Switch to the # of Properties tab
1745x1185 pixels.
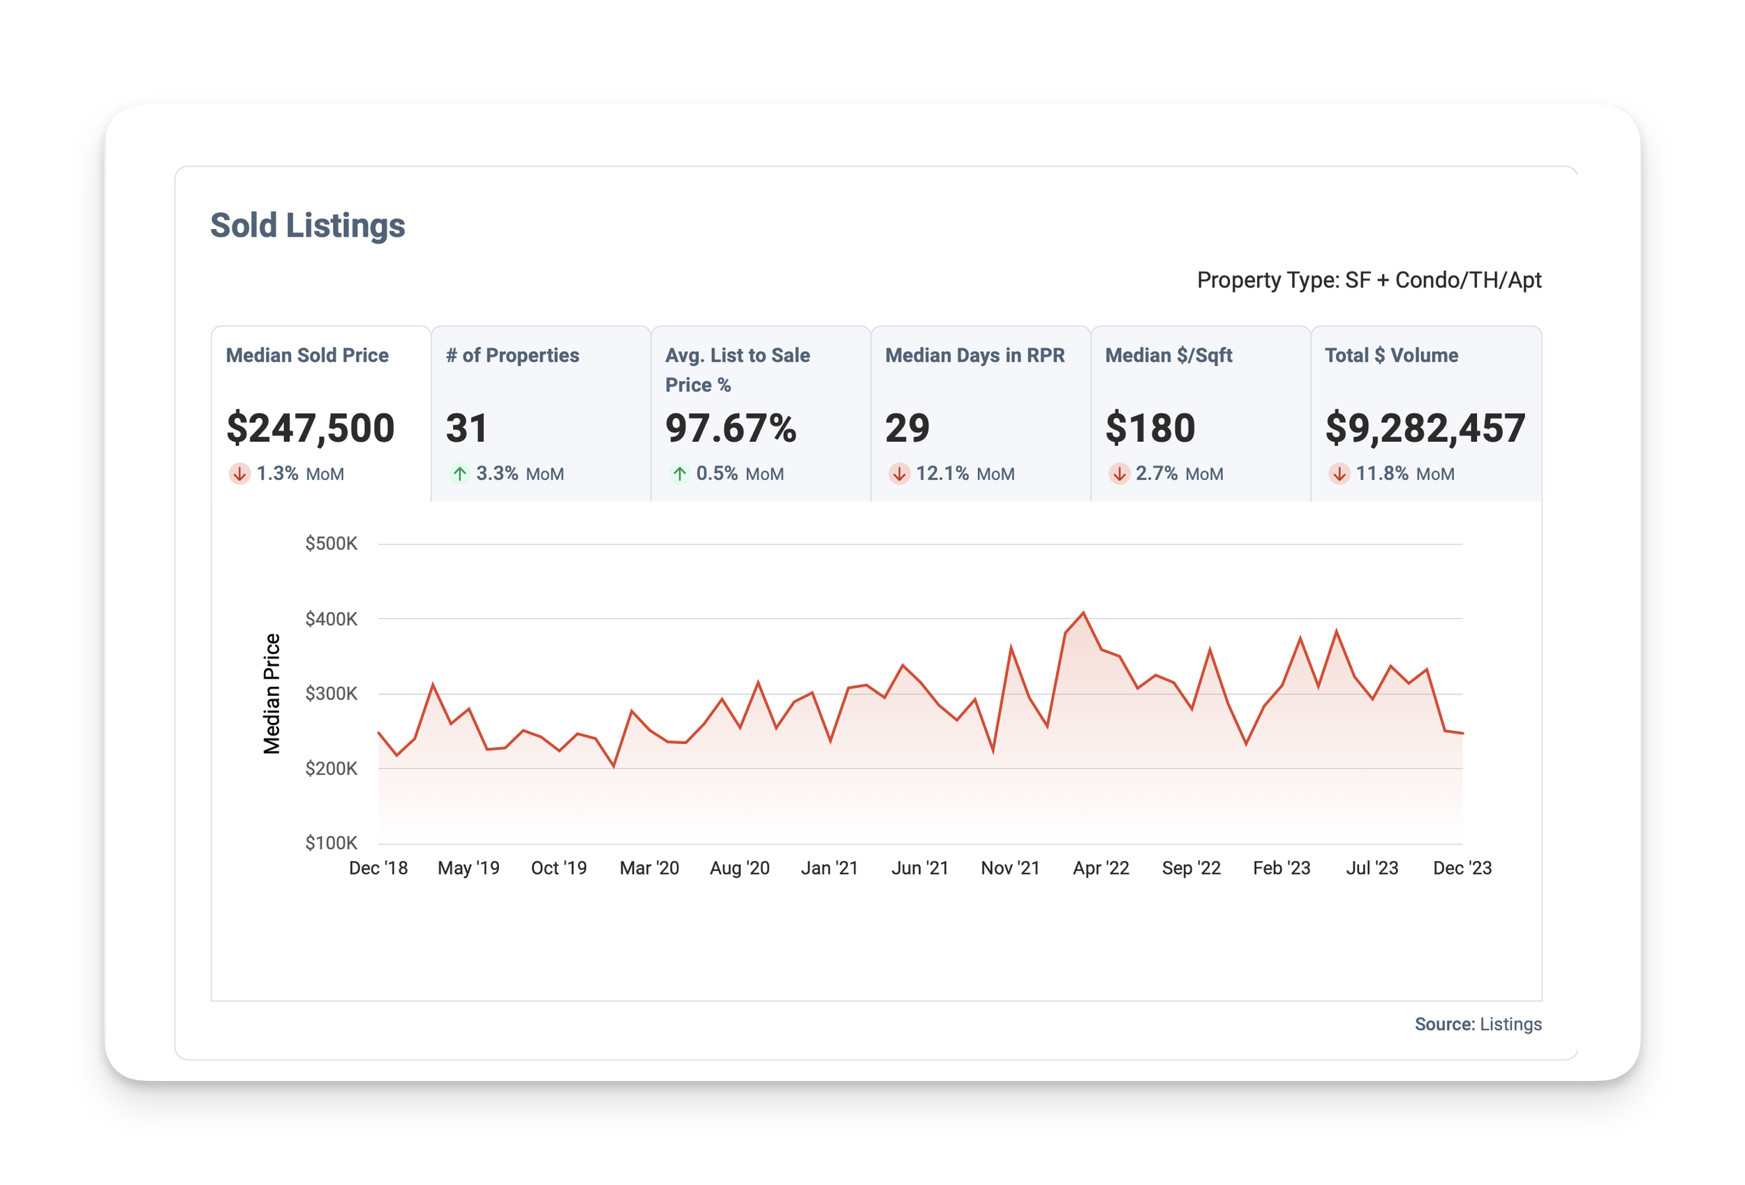[541, 414]
